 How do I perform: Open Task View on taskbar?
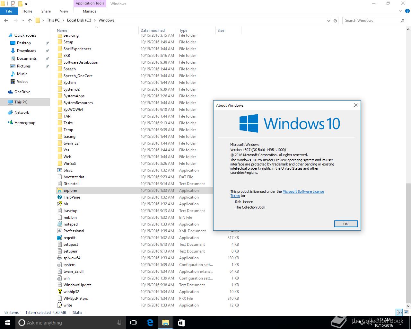(134, 323)
